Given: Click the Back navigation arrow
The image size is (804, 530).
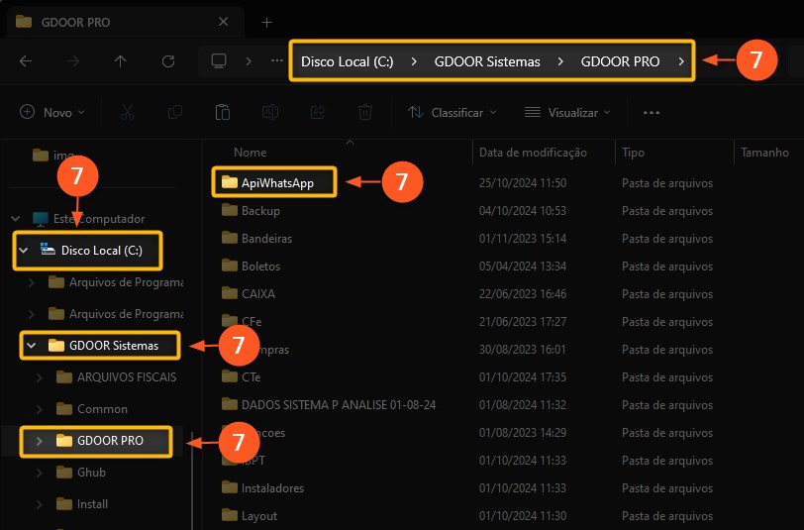Looking at the screenshot, I should (26, 61).
